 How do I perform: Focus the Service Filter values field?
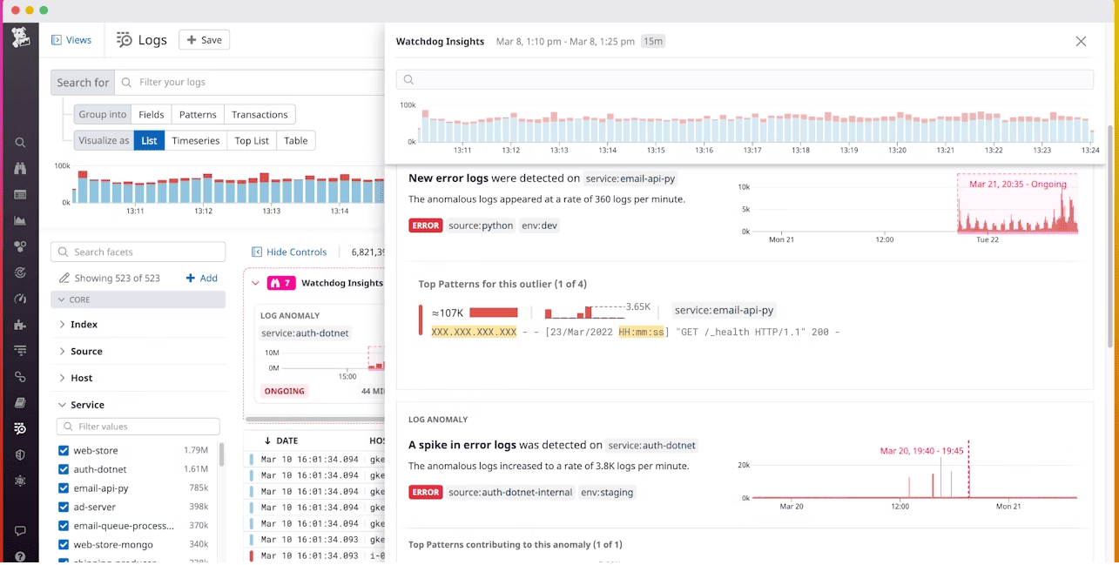tap(138, 427)
